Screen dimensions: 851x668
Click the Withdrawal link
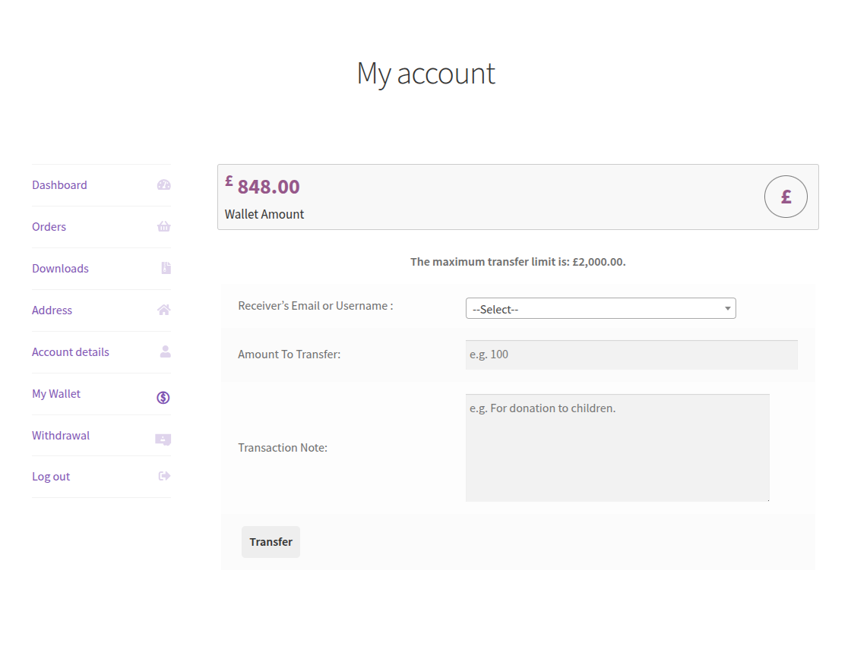[x=61, y=436]
